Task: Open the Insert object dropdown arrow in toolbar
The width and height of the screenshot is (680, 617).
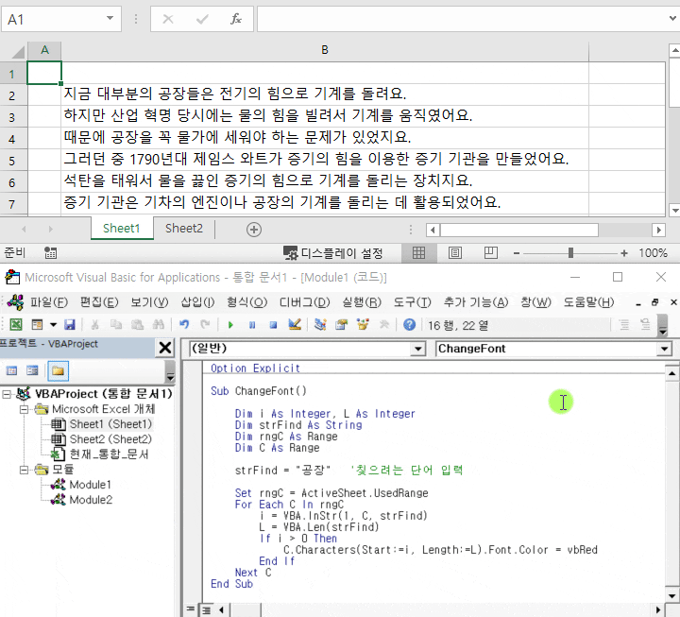Action: pyautogui.click(x=53, y=324)
